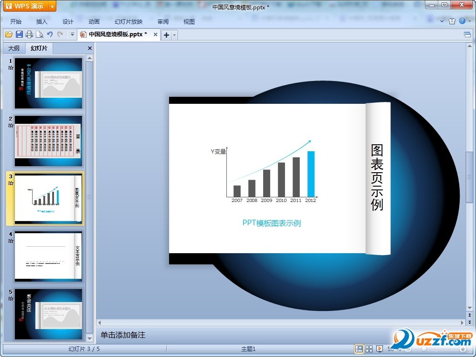
Task: Print the presentation using the printer icon
Action: (29, 34)
